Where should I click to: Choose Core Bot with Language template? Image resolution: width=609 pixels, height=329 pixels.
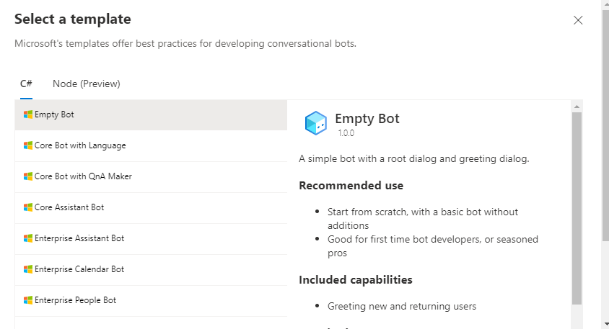(151, 145)
